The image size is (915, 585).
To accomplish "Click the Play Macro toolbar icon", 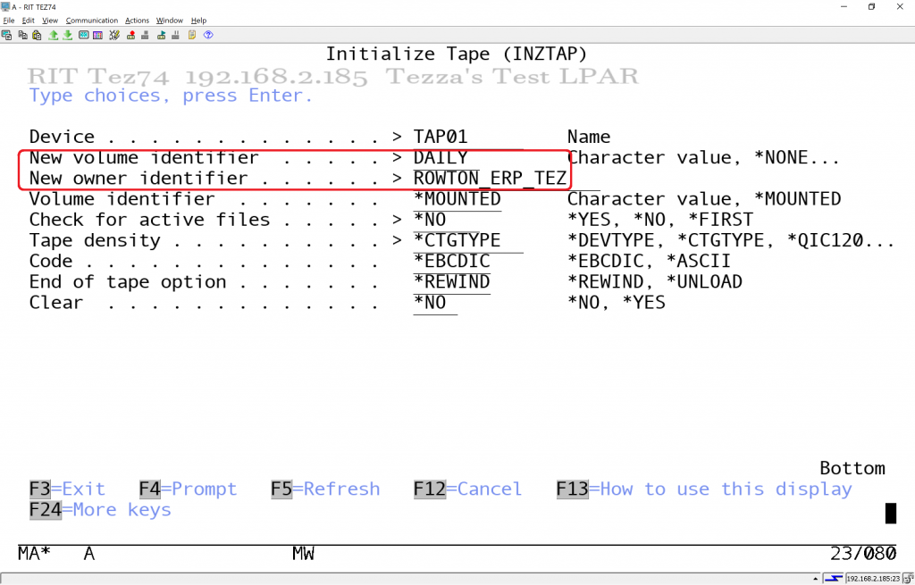I will coord(161,35).
